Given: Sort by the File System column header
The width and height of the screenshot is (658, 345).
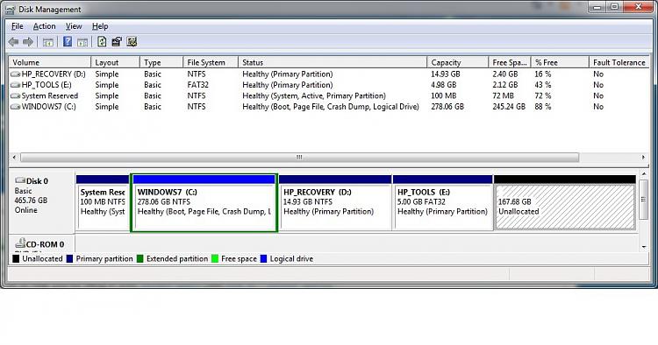Looking at the screenshot, I should [211, 62].
